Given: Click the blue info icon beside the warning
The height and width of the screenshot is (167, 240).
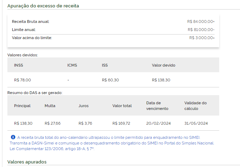Looking at the screenshot, I should pyautogui.click(x=13, y=137).
